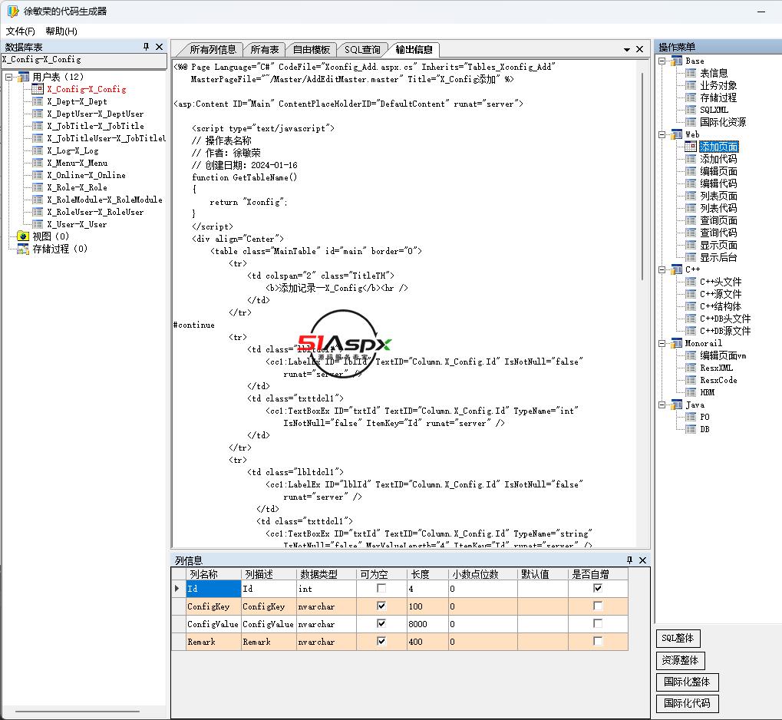
Task: Click the 资源整体 button
Action: (x=680, y=660)
